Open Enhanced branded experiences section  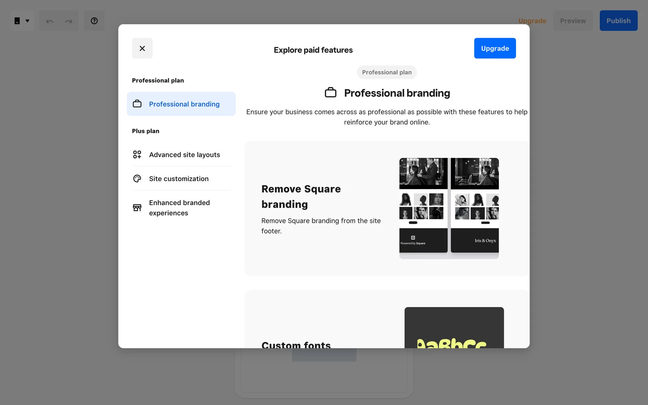click(179, 208)
